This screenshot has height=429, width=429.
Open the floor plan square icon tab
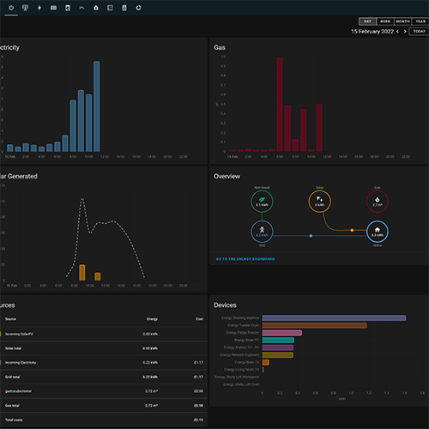click(110, 8)
